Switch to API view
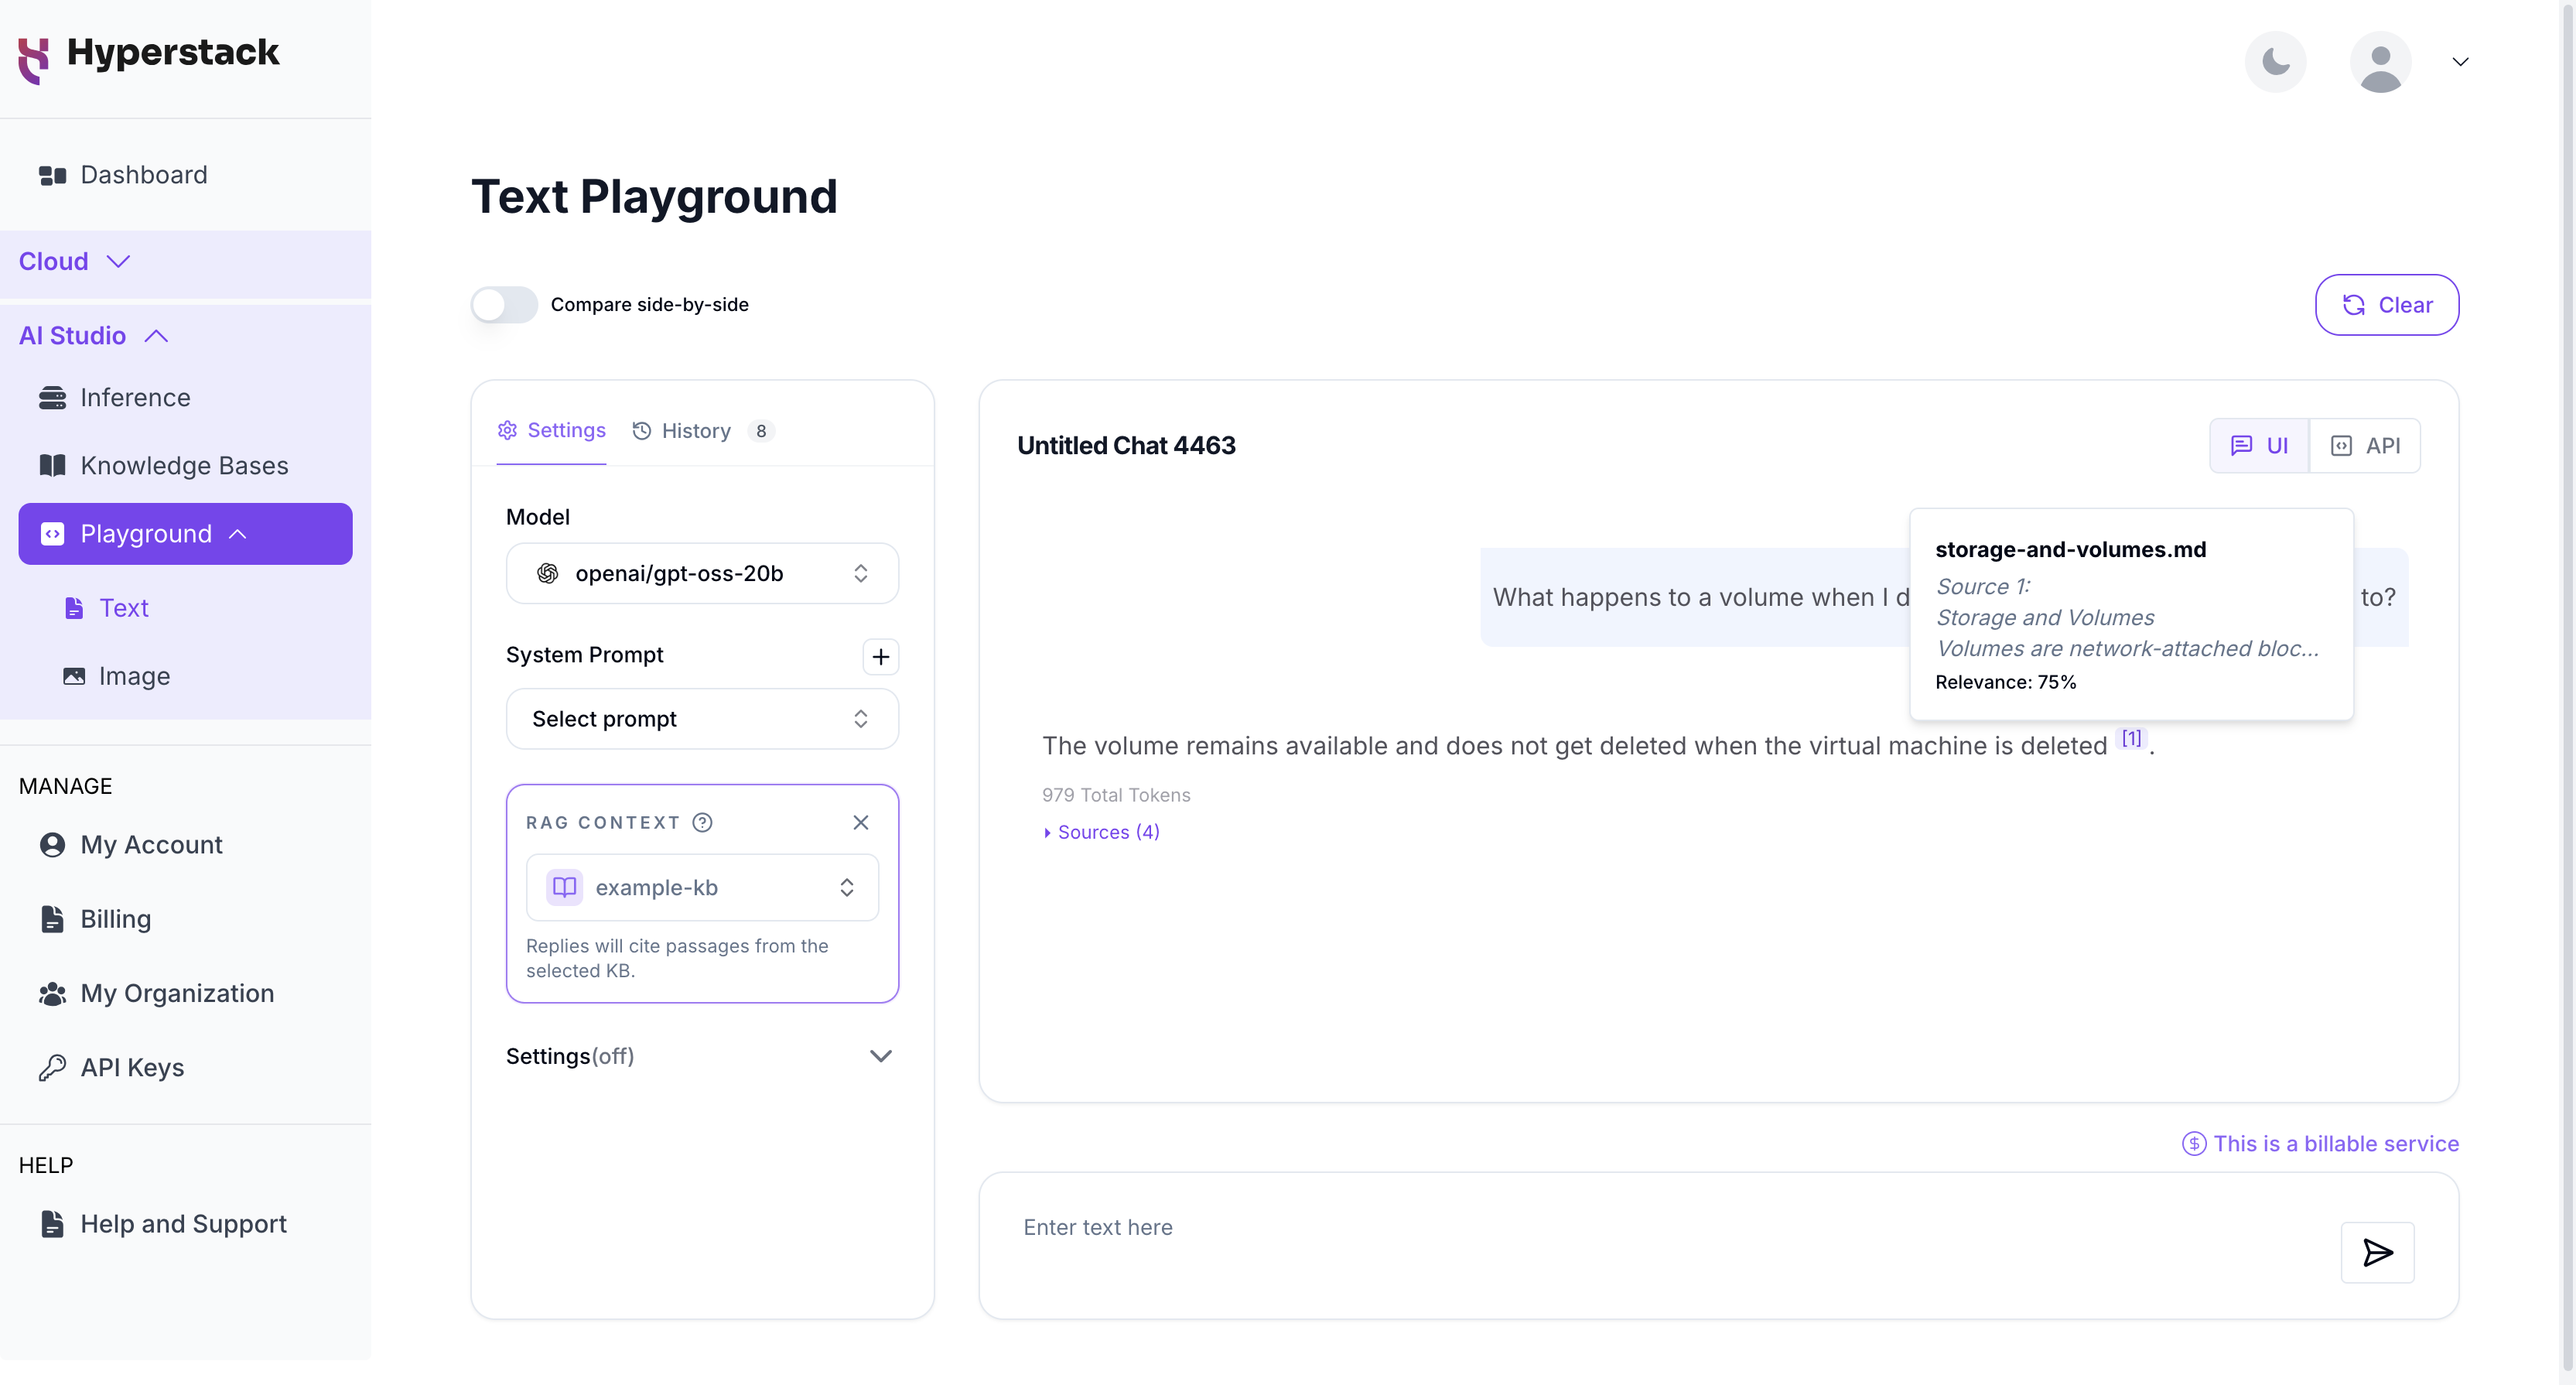The height and width of the screenshot is (1385, 2576). (x=2365, y=446)
